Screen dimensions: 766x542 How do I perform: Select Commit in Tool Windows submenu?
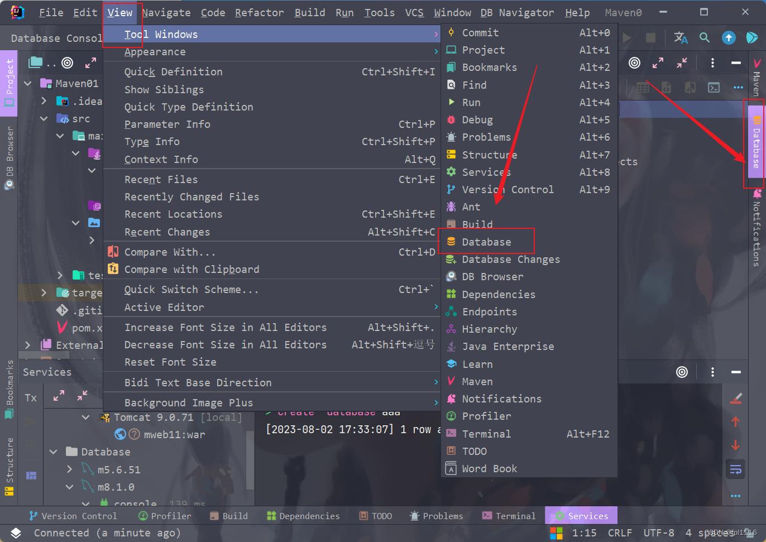(529, 32)
